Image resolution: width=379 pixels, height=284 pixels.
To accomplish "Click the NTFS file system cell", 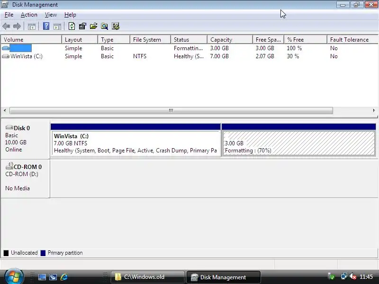I will (x=140, y=56).
